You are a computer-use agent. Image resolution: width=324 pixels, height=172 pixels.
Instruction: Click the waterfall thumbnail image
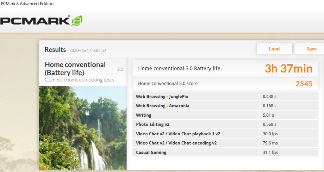tap(83, 128)
